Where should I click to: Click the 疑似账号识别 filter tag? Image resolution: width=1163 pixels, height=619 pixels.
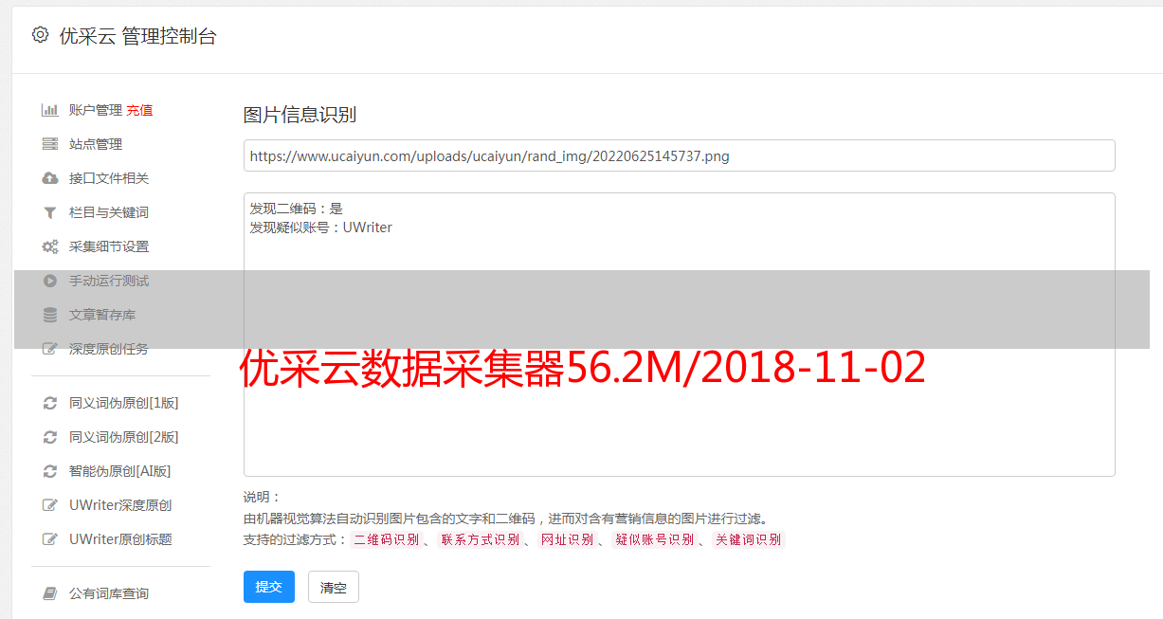tap(655, 539)
